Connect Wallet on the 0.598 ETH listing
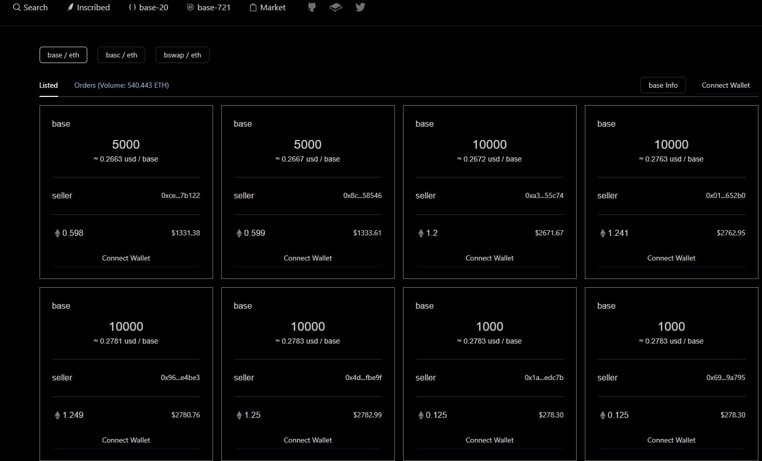The height and width of the screenshot is (461, 762). [x=126, y=258]
